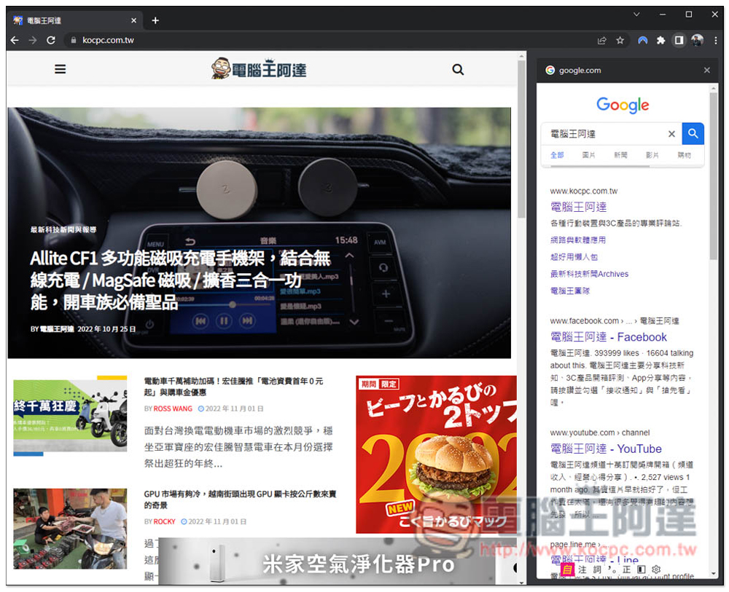
Task: Open the 最新科技新聞Archives sitelink
Action: click(x=589, y=274)
